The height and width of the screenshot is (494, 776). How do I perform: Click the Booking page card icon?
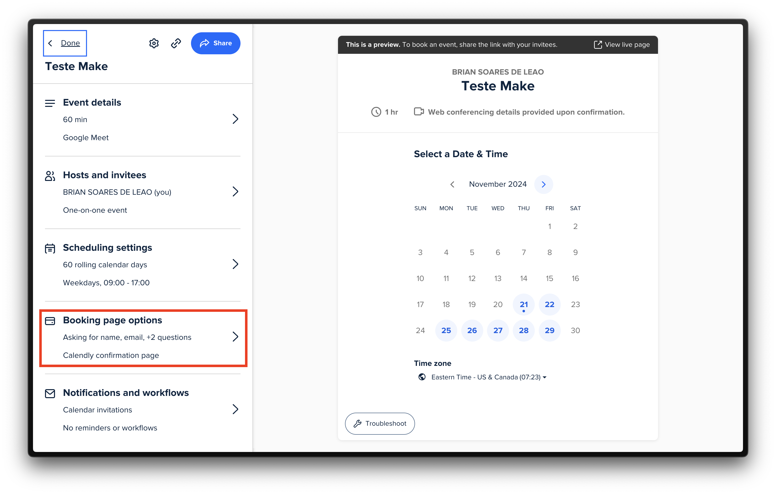click(50, 321)
